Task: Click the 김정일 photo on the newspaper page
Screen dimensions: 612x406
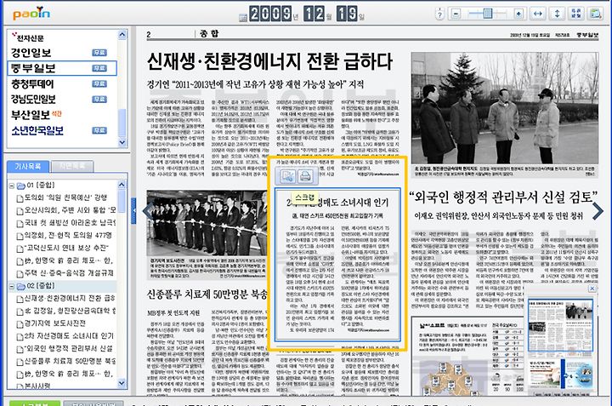Action: tap(504, 108)
